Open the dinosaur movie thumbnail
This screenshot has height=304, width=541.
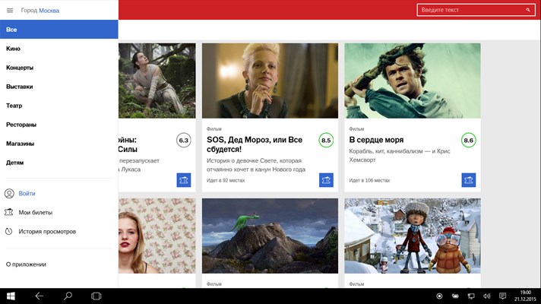(270, 236)
